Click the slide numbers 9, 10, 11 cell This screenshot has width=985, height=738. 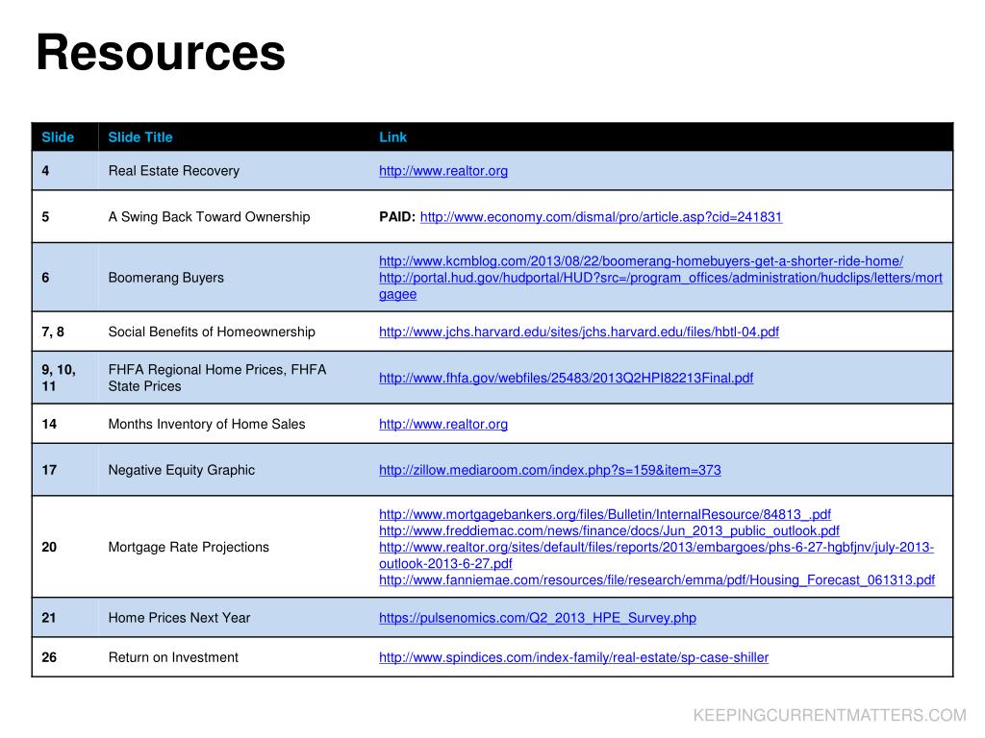point(65,378)
